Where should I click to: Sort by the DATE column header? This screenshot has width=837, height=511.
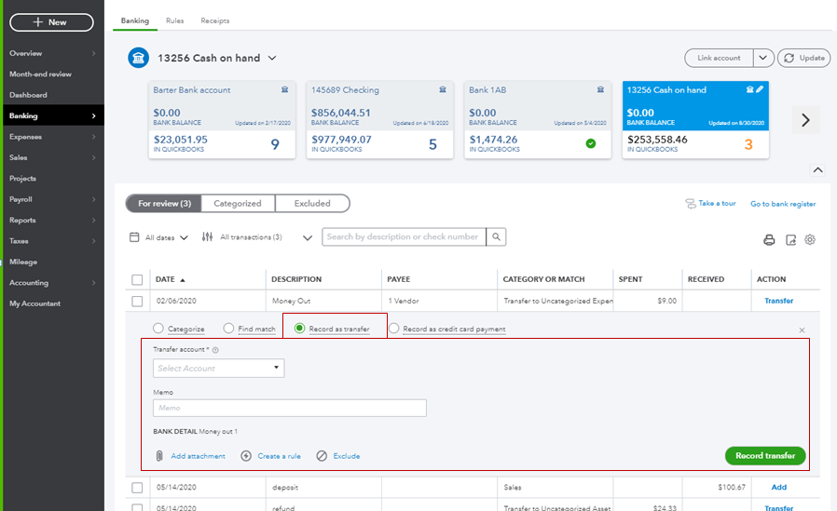point(170,279)
